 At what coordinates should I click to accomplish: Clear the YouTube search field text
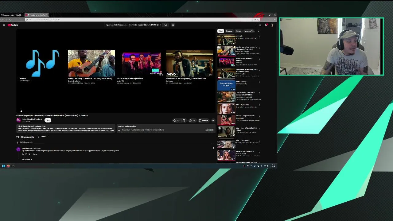(160, 25)
